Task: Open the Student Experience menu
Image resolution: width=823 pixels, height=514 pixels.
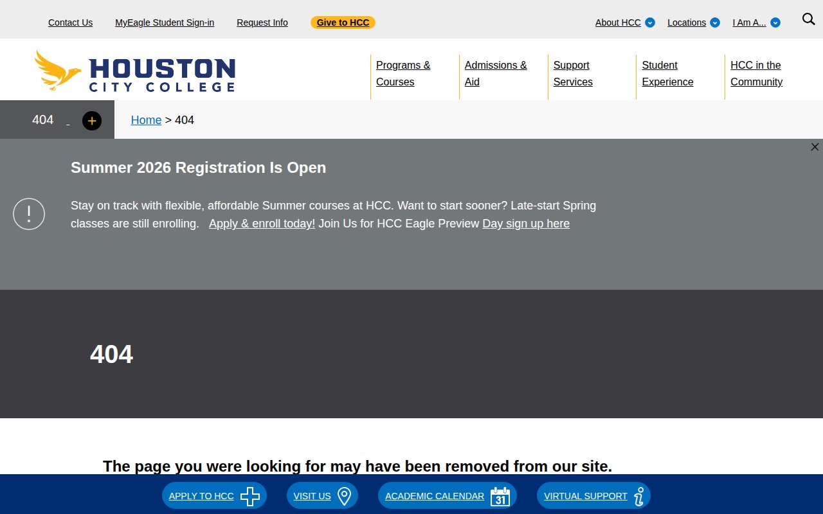Action: pyautogui.click(x=667, y=73)
